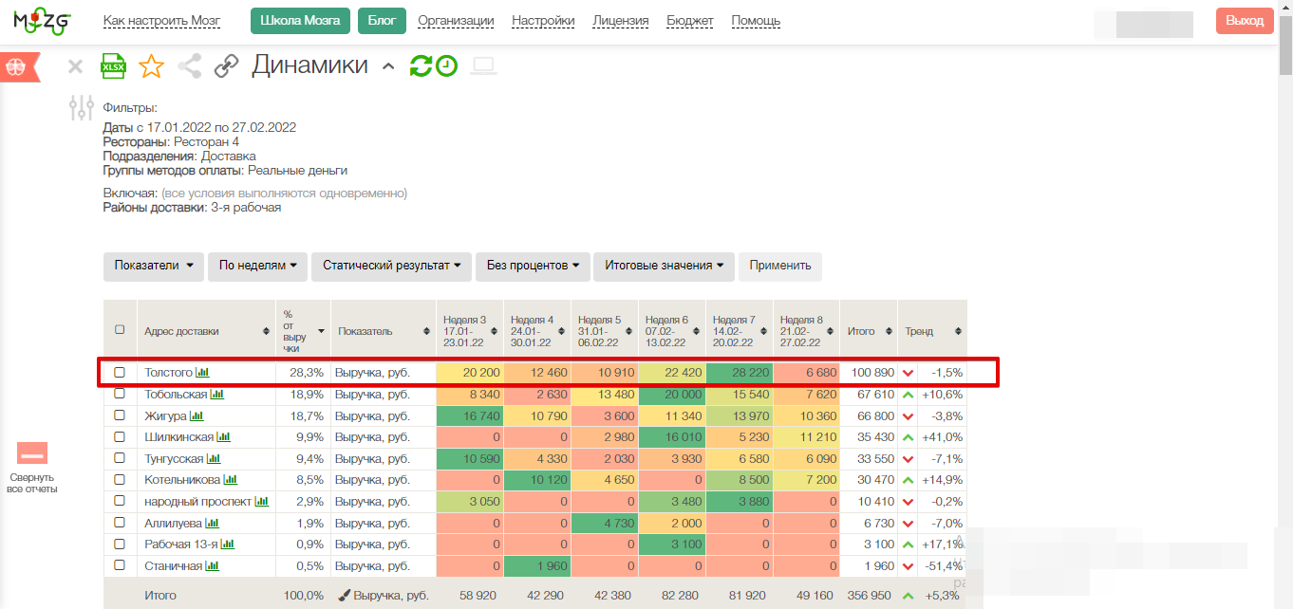Click Свернуть все отчеты icon
1293x609 pixels.
click(32, 454)
